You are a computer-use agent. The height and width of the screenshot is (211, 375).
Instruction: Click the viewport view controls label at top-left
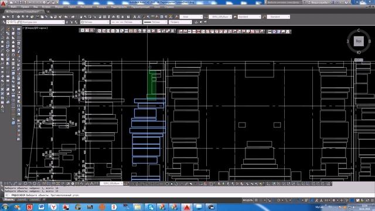click(x=35, y=28)
